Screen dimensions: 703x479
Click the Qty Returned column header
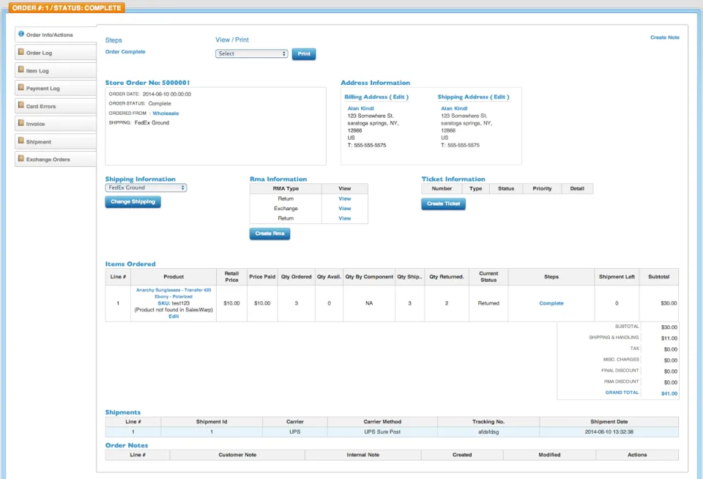[x=447, y=277]
